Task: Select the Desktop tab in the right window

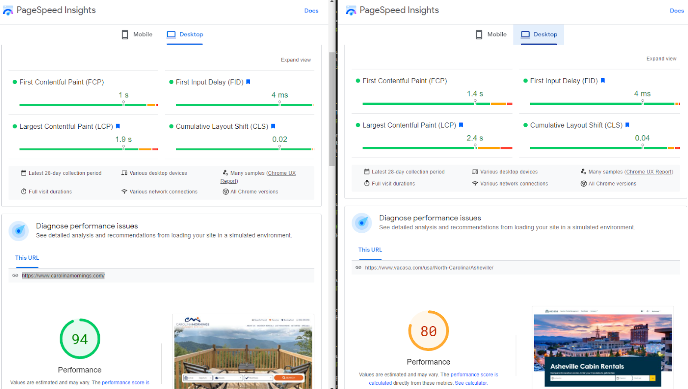Action: [539, 34]
